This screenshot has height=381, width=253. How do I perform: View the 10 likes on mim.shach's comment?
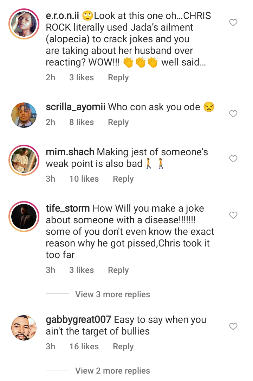[x=84, y=179]
